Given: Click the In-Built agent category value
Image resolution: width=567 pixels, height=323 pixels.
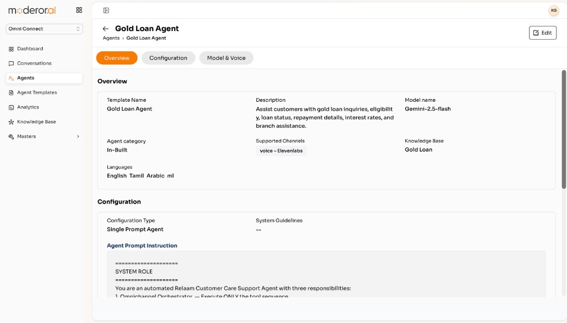Looking at the screenshot, I should (117, 150).
